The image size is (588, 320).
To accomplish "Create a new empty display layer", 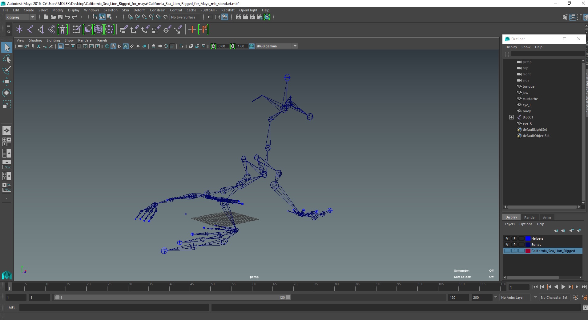I will pyautogui.click(x=572, y=230).
